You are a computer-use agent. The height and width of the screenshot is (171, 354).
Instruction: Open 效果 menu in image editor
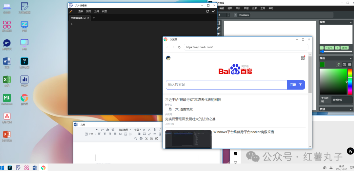254,8
